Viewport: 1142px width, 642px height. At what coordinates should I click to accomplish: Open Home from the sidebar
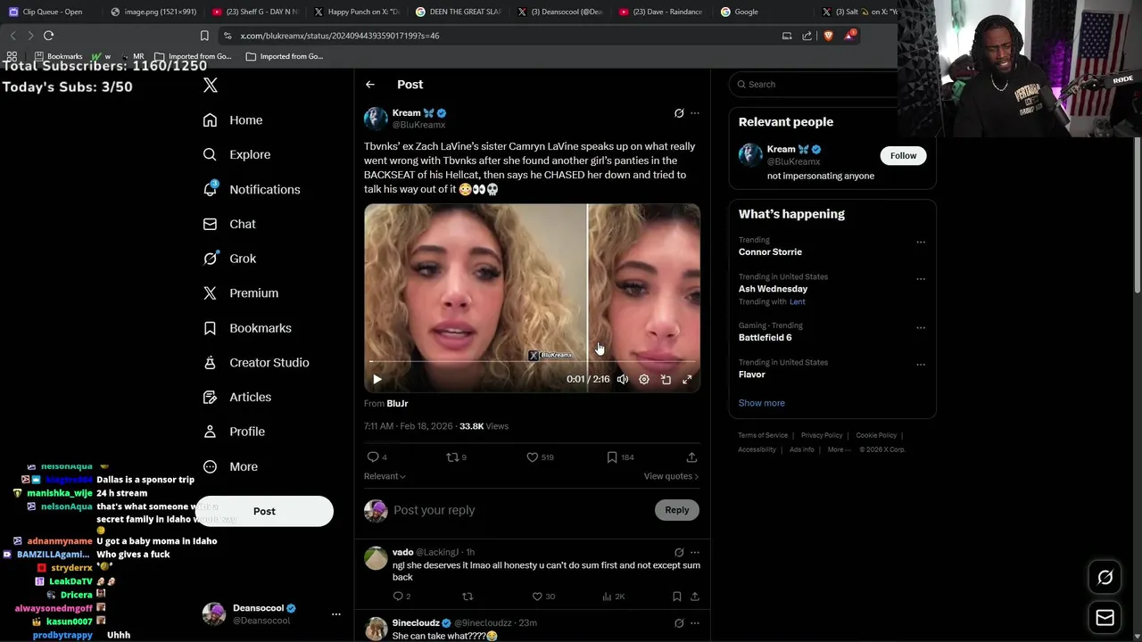tap(233, 120)
